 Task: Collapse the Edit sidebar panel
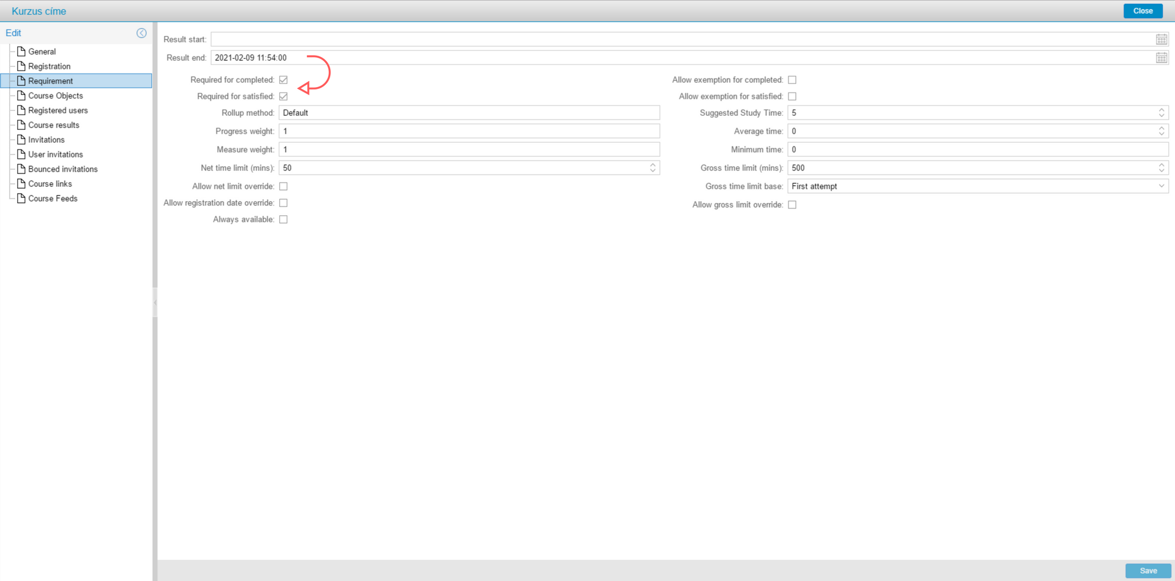pos(142,33)
